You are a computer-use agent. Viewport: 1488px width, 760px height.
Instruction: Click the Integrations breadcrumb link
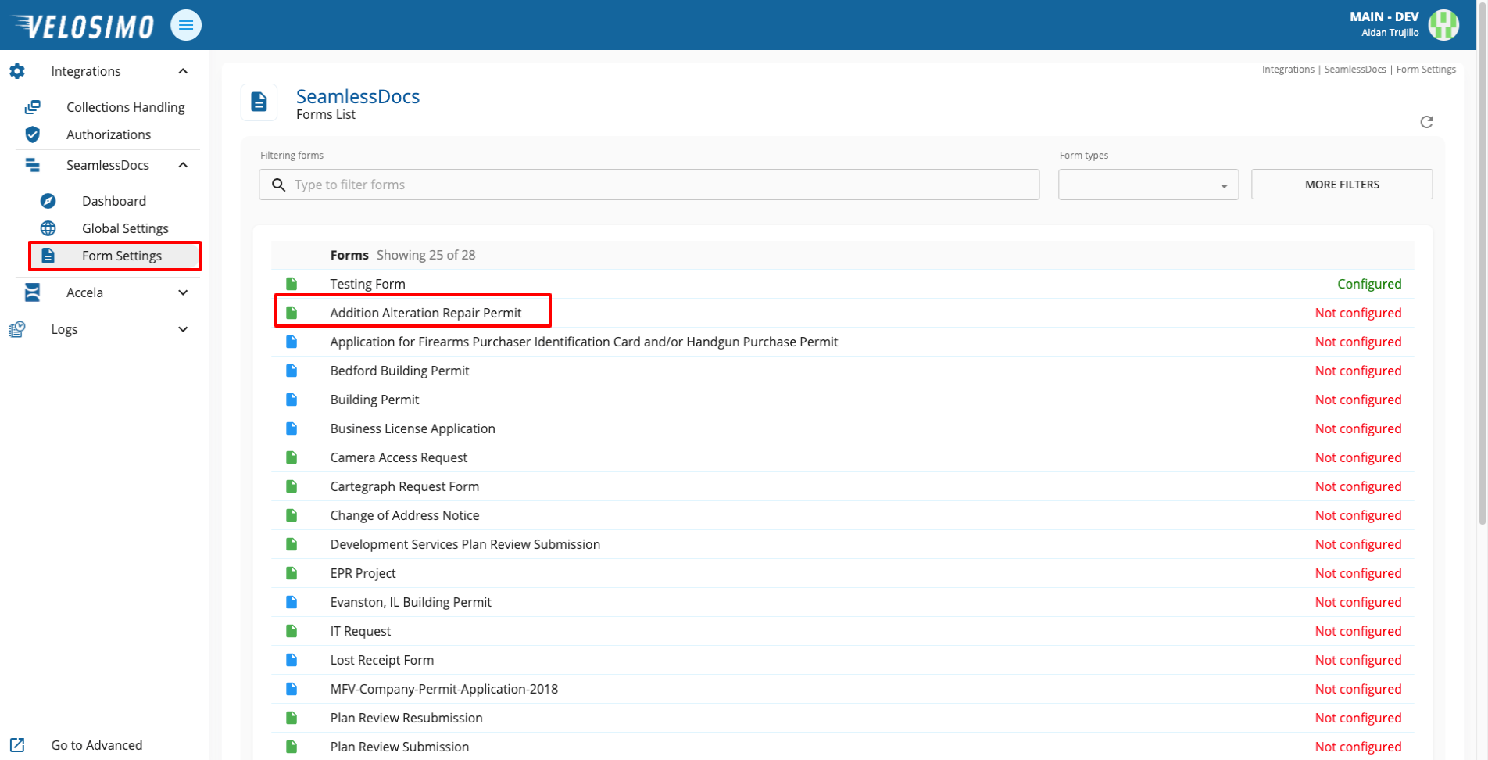tap(1288, 70)
